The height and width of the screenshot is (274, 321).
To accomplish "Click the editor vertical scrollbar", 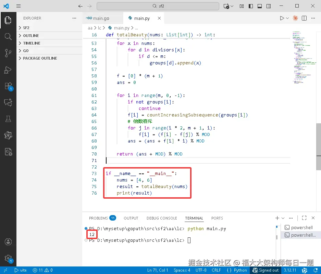I will [319, 147].
